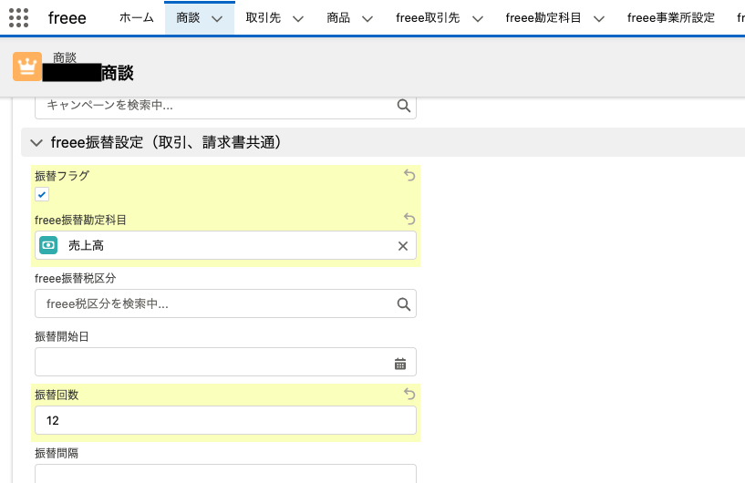Image resolution: width=745 pixels, height=483 pixels.
Task: Click the teal account icon beside 売上高
Action: [x=48, y=245]
